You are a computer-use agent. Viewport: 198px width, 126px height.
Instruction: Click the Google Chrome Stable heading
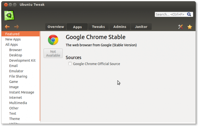(96, 37)
